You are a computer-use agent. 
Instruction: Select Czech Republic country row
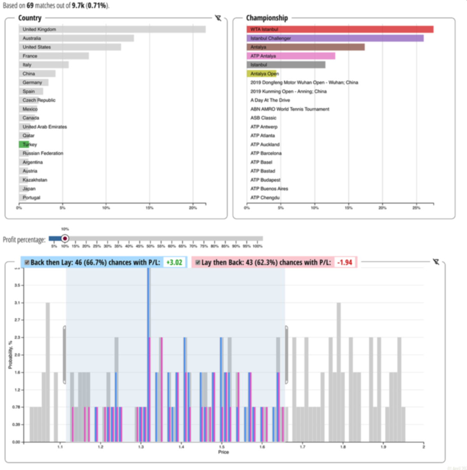coord(39,100)
